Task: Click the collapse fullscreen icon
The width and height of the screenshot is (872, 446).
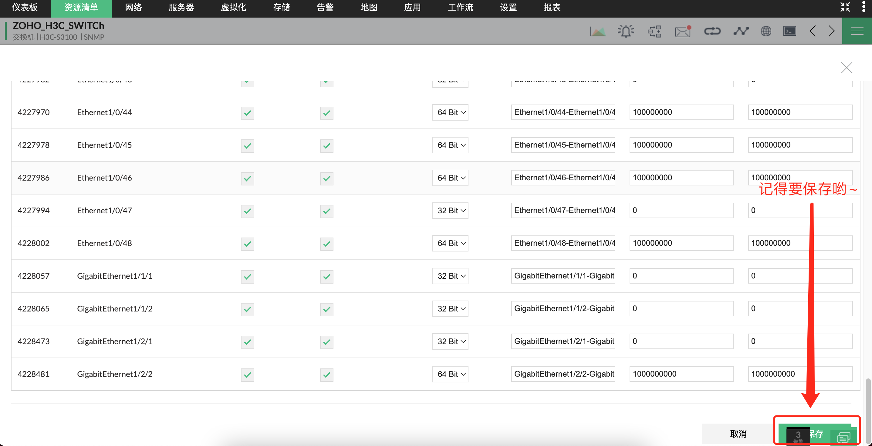Action: (x=845, y=7)
